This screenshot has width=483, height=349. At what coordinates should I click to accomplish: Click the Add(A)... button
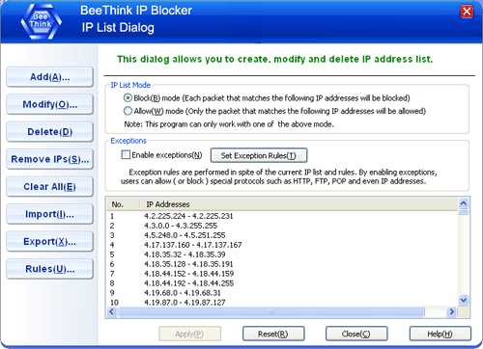tap(49, 77)
